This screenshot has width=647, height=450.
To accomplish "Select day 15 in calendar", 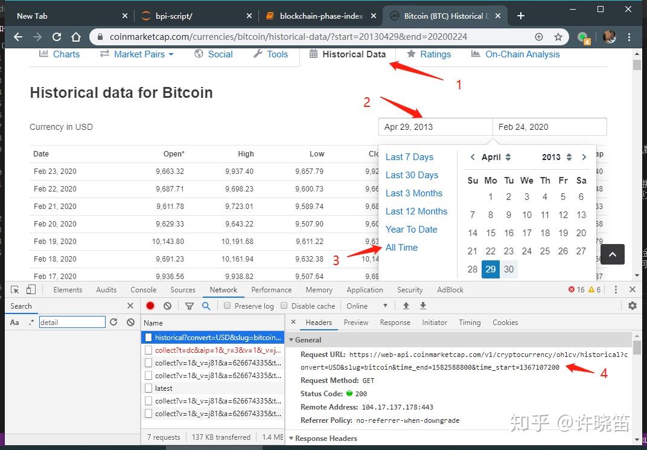I will (x=491, y=233).
